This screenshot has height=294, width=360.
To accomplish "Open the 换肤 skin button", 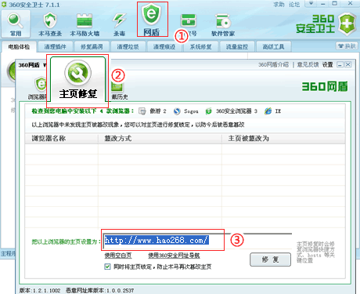I will (347, 46).
